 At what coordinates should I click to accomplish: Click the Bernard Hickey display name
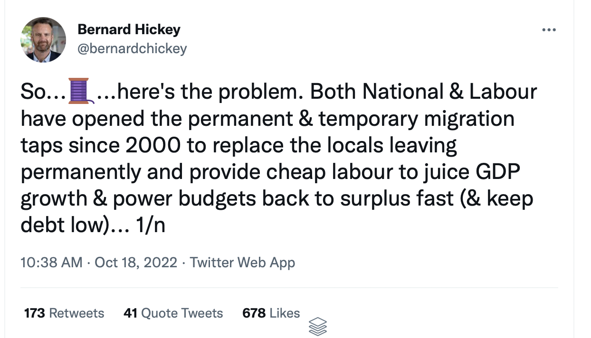pos(129,29)
